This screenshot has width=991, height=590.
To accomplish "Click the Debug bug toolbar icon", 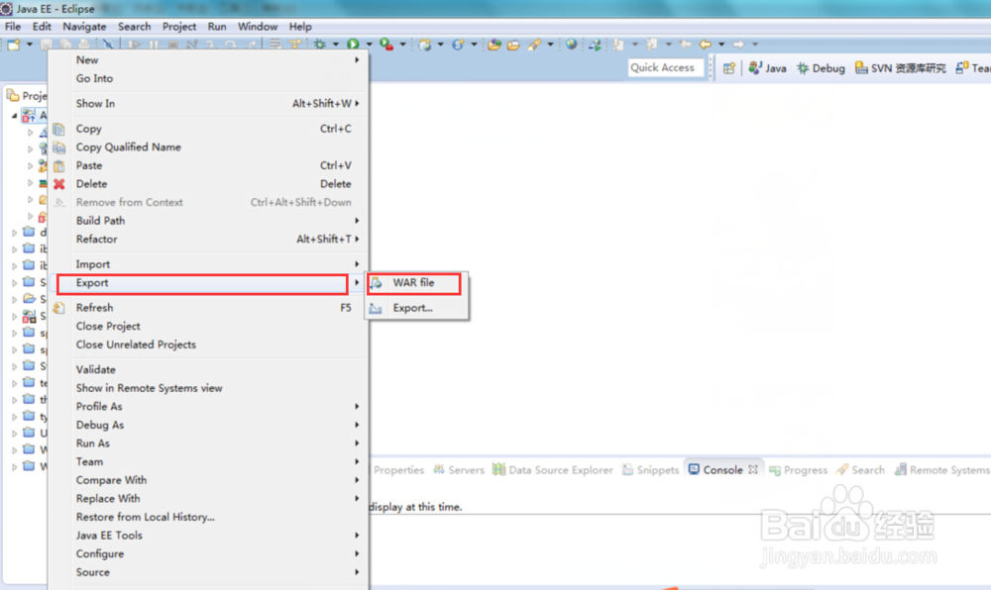I will pyautogui.click(x=320, y=45).
